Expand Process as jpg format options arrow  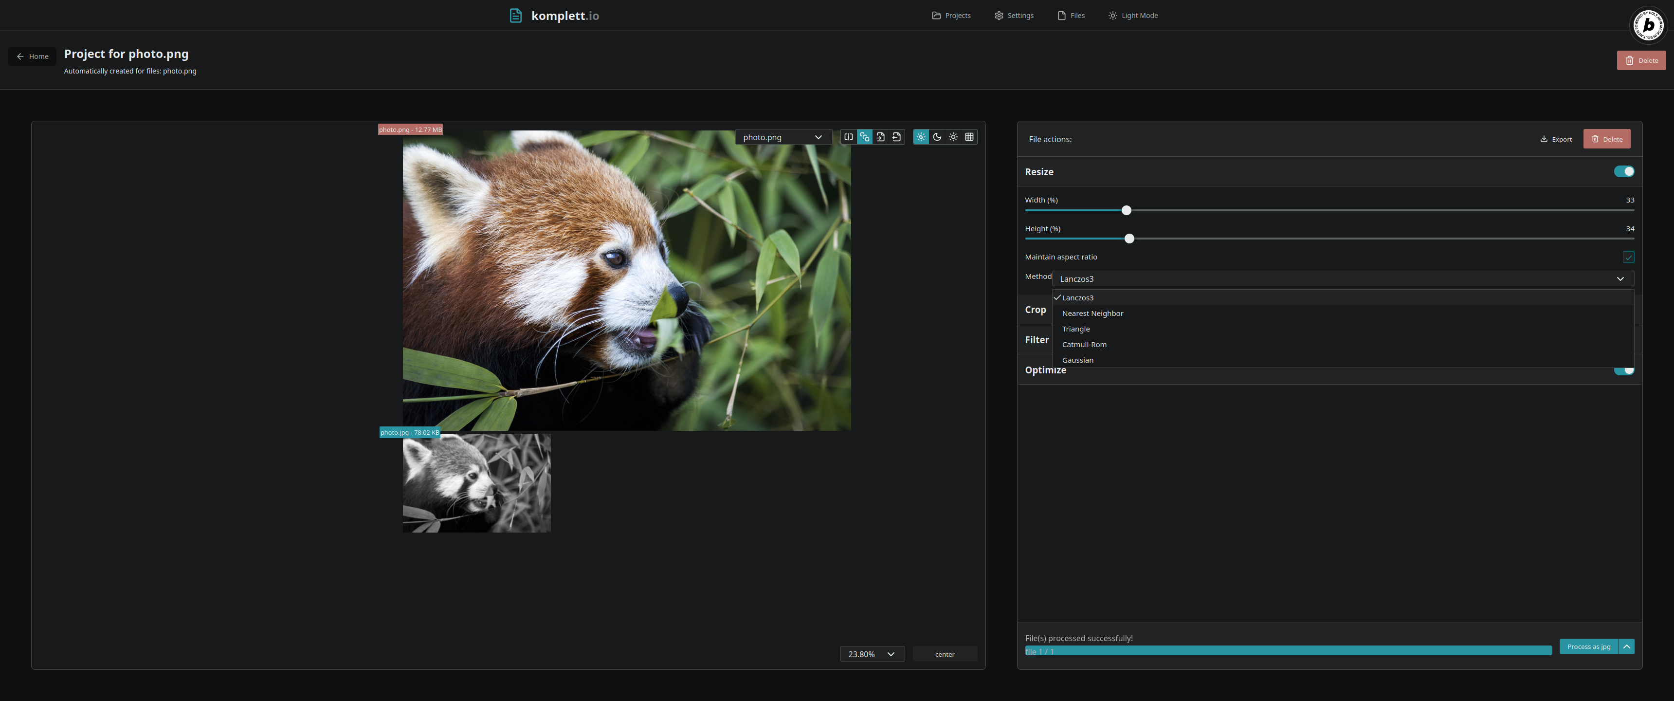(1627, 646)
